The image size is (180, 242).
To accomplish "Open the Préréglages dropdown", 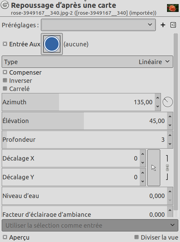I will coord(98,25).
